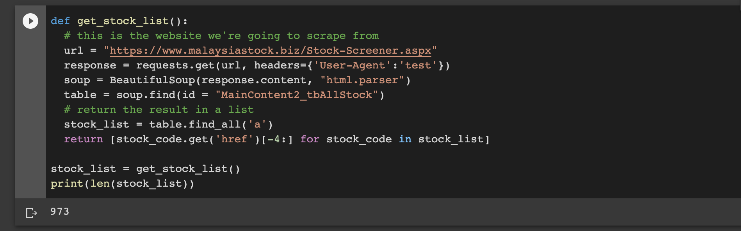Open the malaysiastock.biz Stock-Screener URL link
Image resolution: width=741 pixels, height=231 pixels.
coord(270,51)
